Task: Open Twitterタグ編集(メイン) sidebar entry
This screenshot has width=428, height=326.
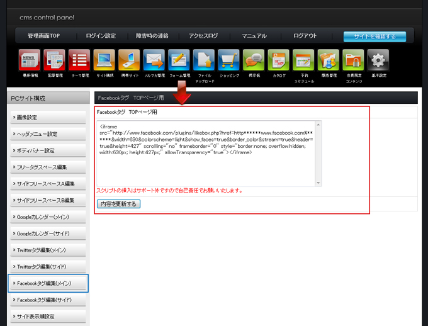Action: coord(47,250)
